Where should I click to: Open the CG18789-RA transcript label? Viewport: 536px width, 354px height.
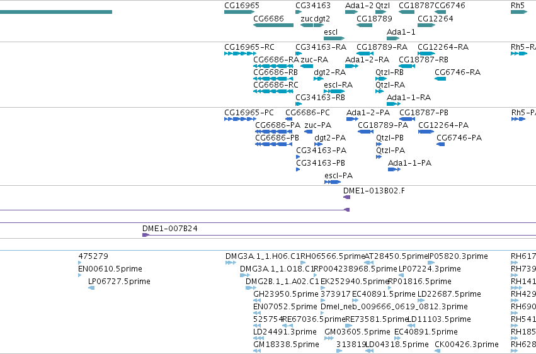(x=382, y=47)
